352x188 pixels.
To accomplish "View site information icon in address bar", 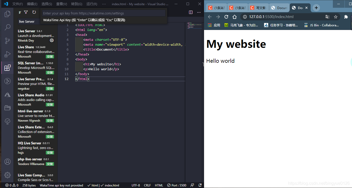I will pos(245,17).
